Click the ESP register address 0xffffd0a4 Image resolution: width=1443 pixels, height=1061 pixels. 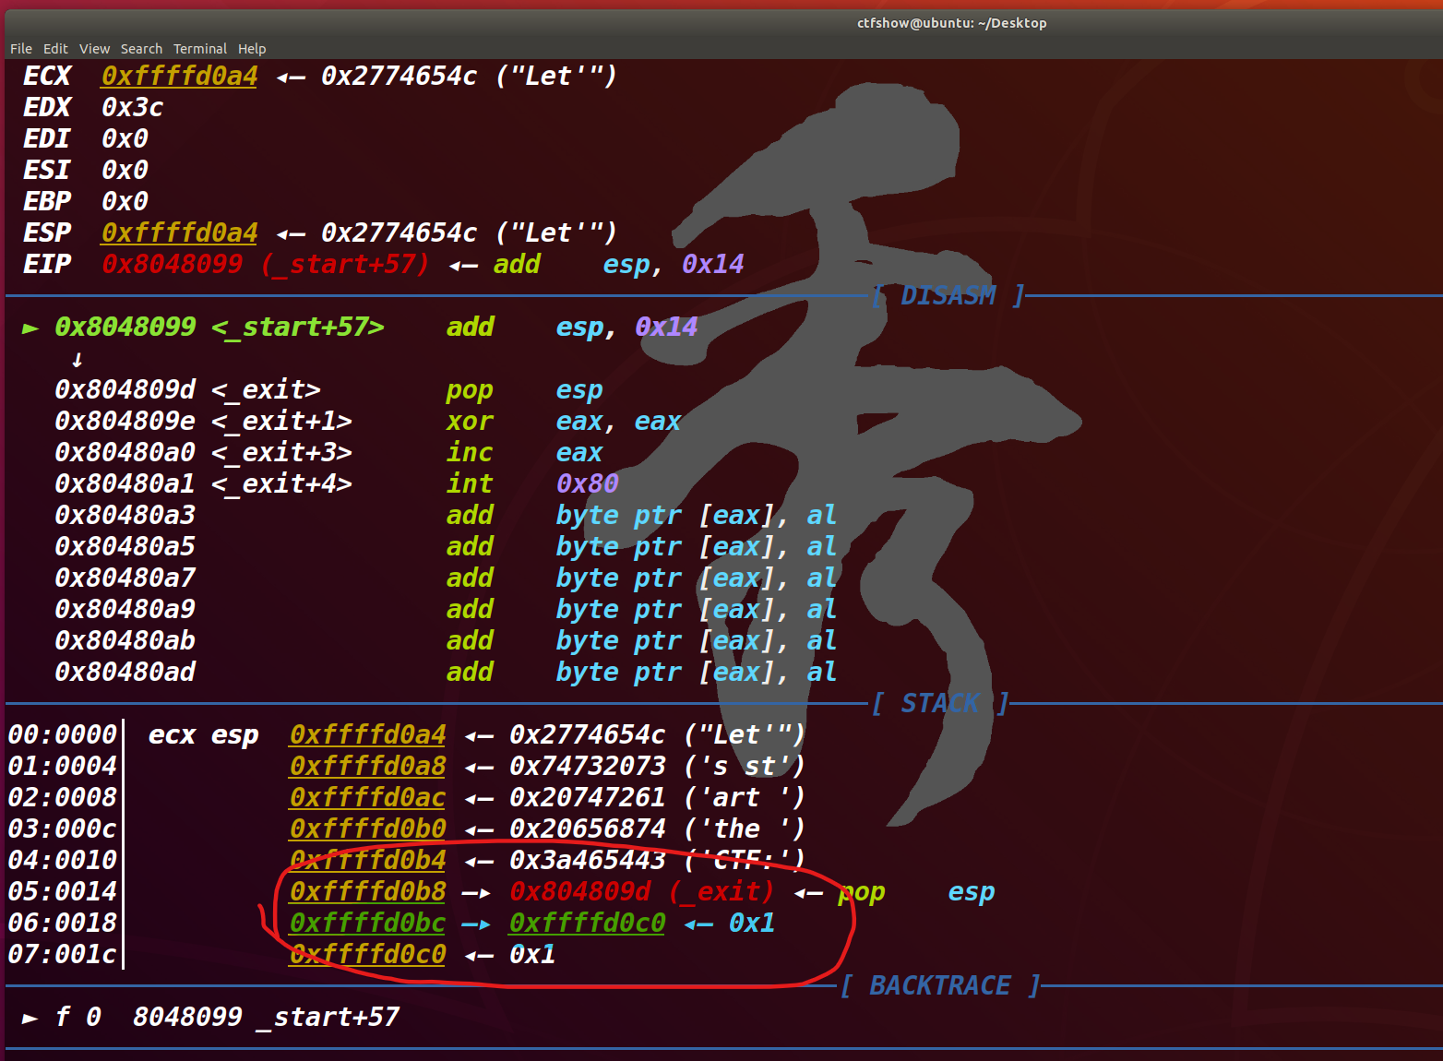point(179,232)
